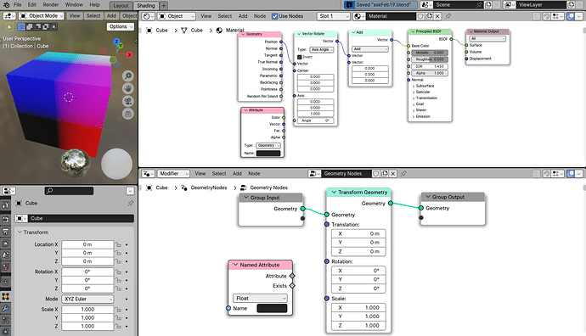Select the set-selection mode icon (blue)

tap(21, 27)
